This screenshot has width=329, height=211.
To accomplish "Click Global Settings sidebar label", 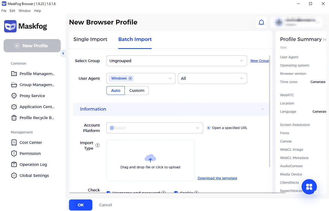I will click(x=34, y=176).
